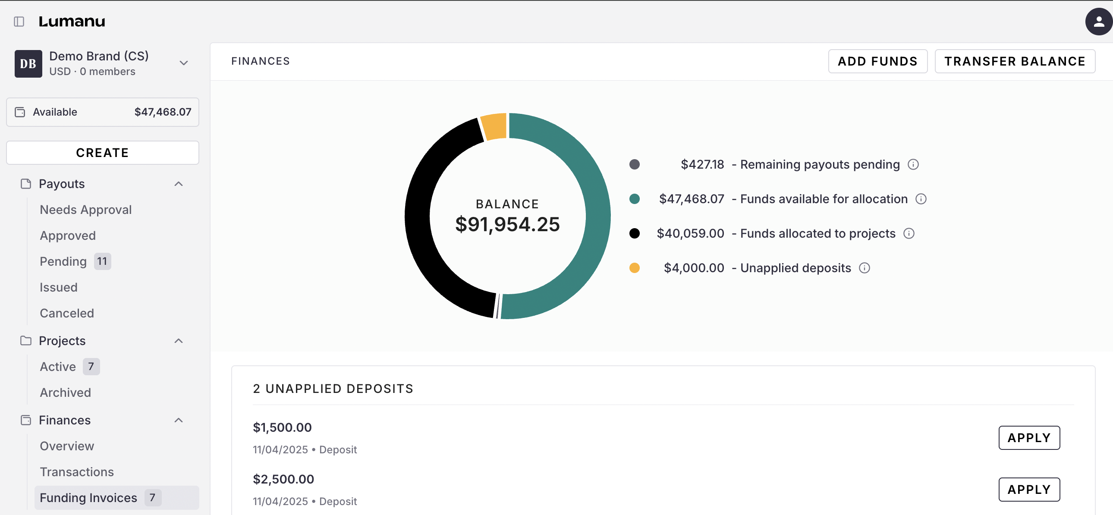Apply the $1,500.00 deposit
The height and width of the screenshot is (515, 1113).
[x=1029, y=438]
